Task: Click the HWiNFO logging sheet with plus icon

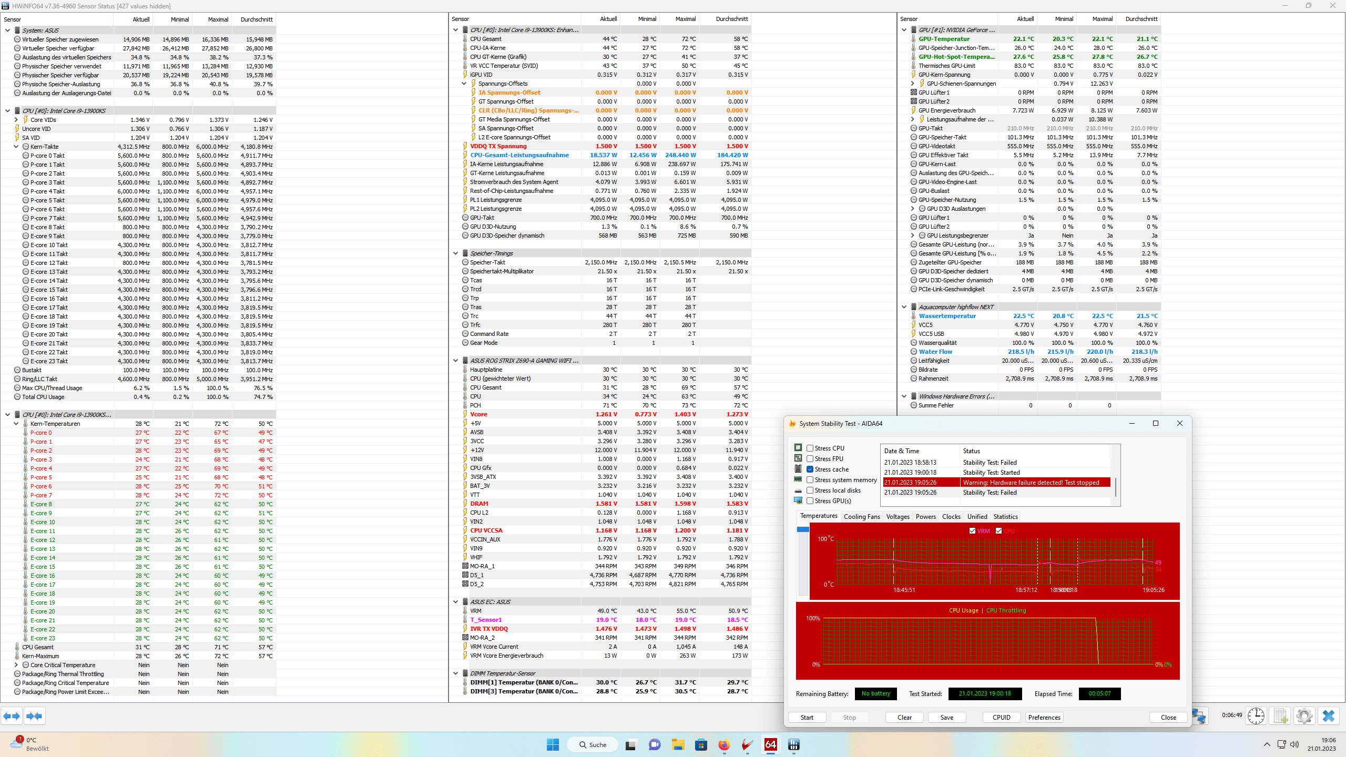Action: pyautogui.click(x=1280, y=716)
